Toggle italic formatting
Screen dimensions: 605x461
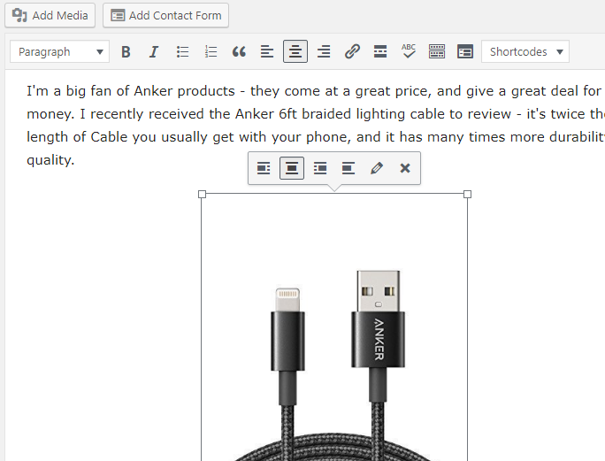(154, 51)
